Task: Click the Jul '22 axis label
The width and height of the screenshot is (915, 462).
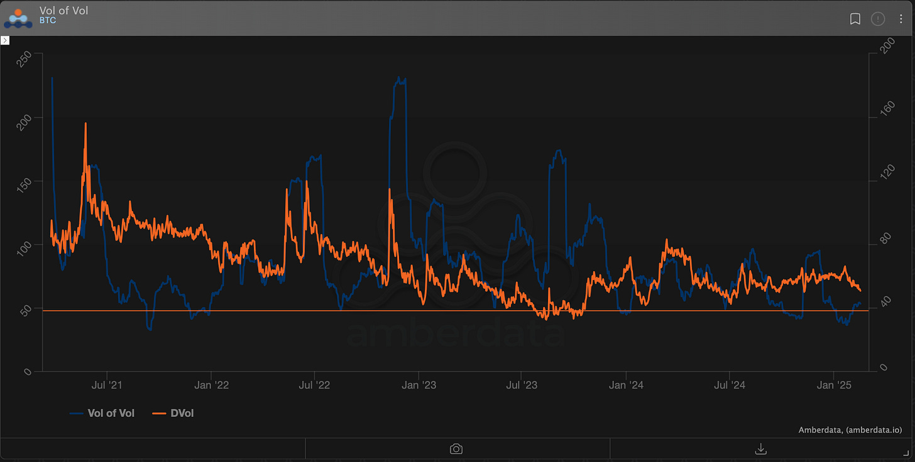Action: point(314,385)
